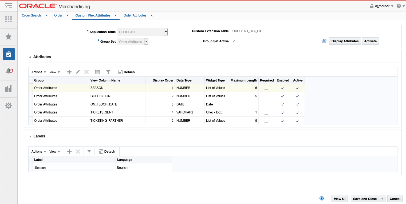Open the Save and Close split-button arrow
Screen dimensions: 406x204
click(382, 198)
